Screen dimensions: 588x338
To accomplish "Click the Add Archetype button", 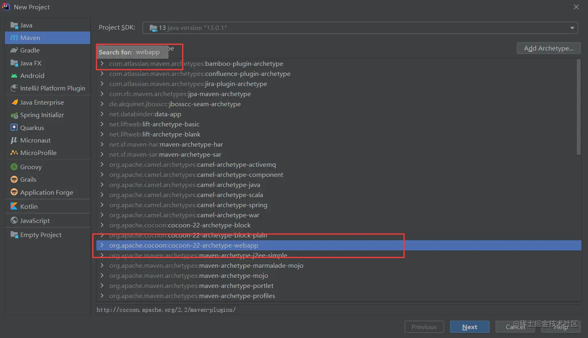I will pos(549,48).
